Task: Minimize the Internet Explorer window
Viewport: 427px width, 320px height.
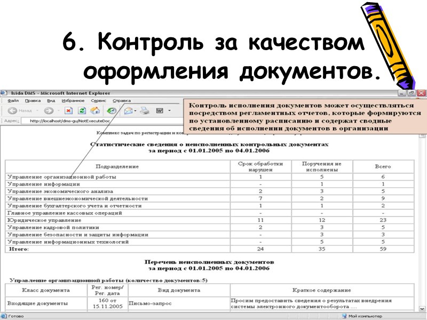Action: (x=402, y=93)
